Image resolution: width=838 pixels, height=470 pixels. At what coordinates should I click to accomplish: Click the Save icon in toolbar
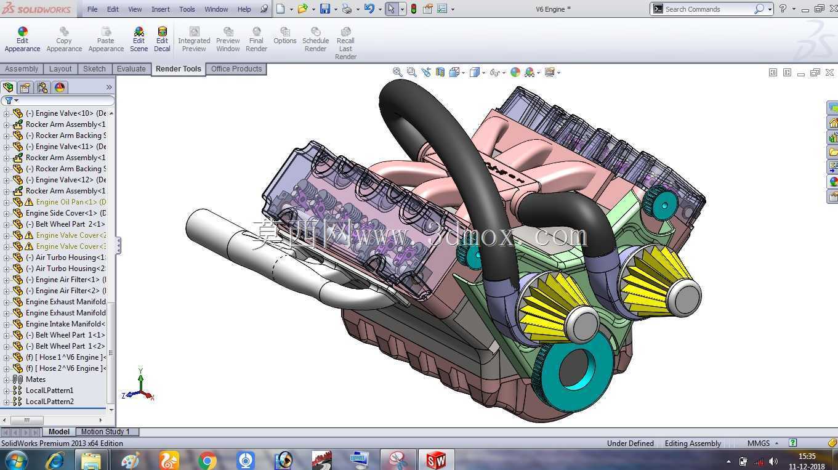(x=324, y=9)
